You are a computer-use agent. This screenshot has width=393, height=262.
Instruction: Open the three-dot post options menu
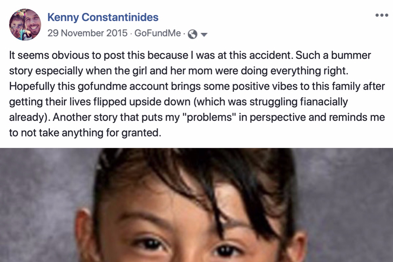pos(381,15)
